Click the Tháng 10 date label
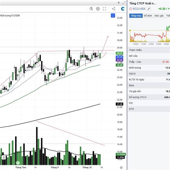The width and height of the screenshot is (170, 170). coord(87,167)
